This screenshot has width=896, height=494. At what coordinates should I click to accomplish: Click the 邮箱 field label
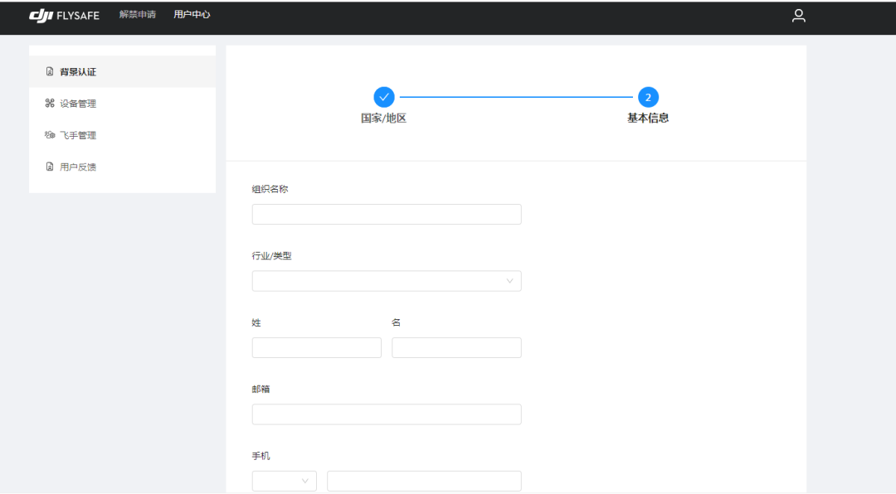(x=261, y=389)
